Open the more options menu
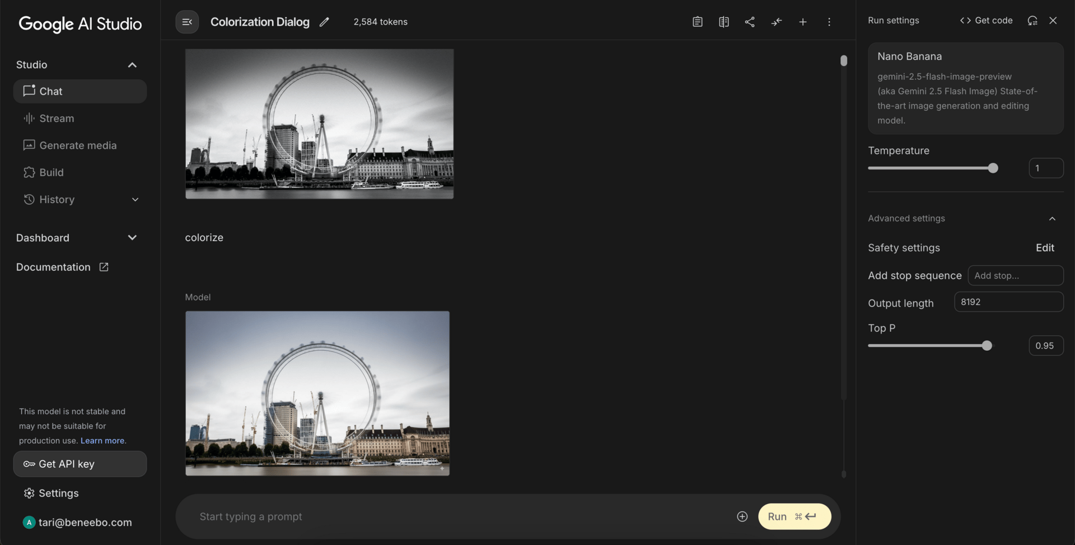1075x545 pixels. click(829, 22)
